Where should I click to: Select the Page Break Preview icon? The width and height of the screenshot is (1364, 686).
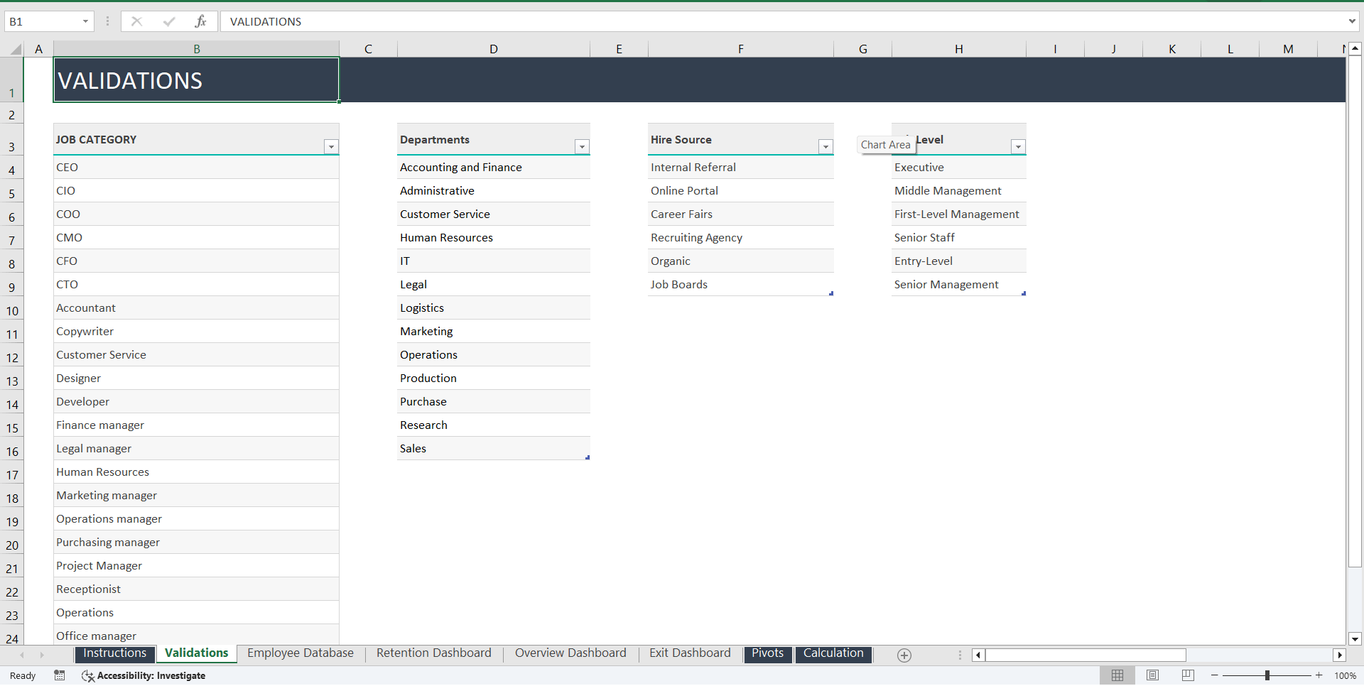pos(1188,675)
